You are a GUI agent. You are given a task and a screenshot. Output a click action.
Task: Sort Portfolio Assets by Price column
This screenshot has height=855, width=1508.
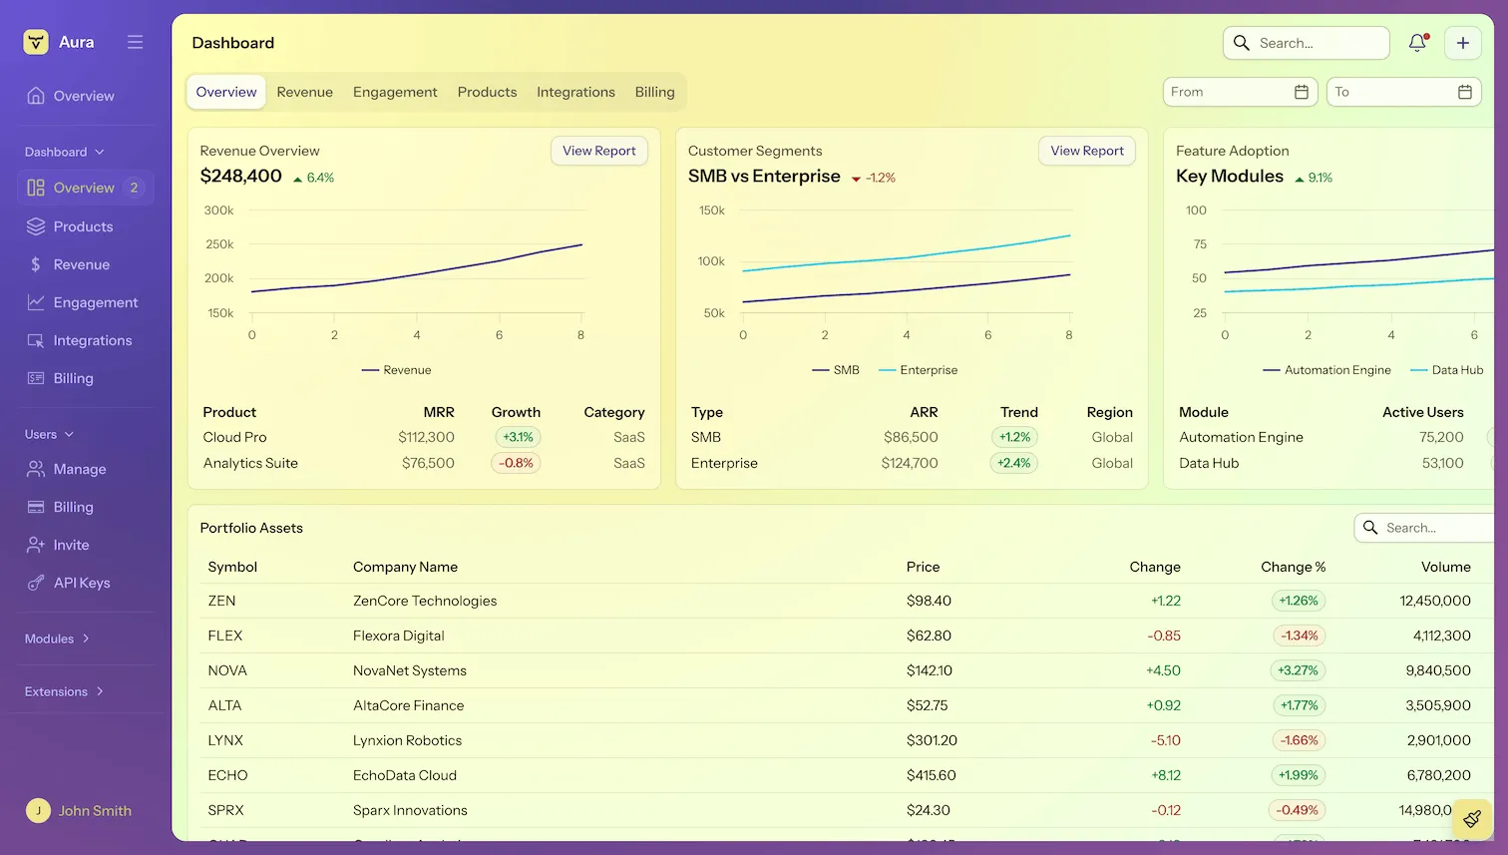[x=924, y=567]
